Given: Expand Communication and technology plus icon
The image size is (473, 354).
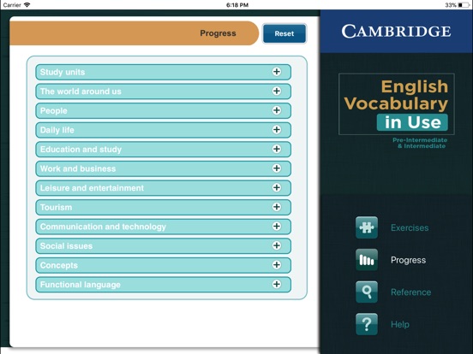Looking at the screenshot, I should pyautogui.click(x=277, y=226).
